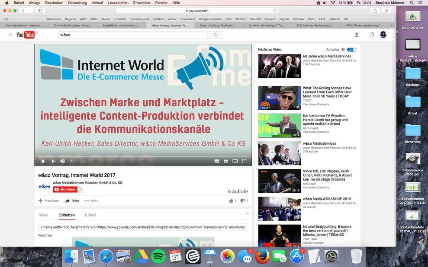Play the w&co Vortrag video
Screen dimensions: 428x267
coord(43,161)
